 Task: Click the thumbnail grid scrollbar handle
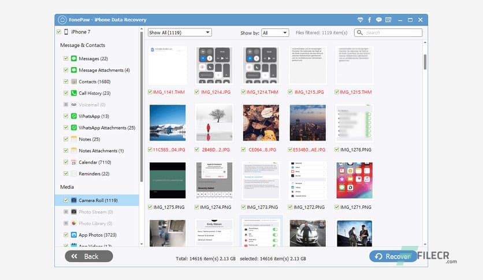tap(425, 62)
